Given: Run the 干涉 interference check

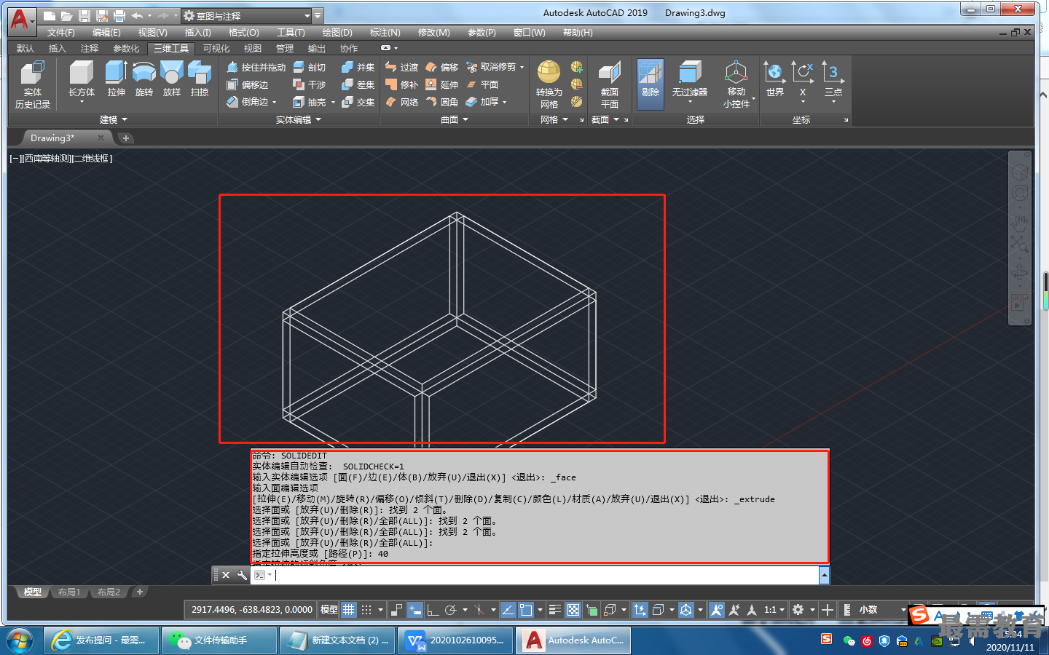Looking at the screenshot, I should coord(310,84).
